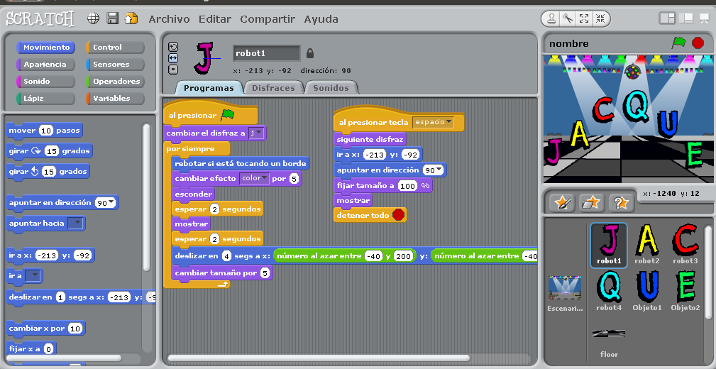Open the Compartir menu
This screenshot has width=716, height=369.
(268, 19)
